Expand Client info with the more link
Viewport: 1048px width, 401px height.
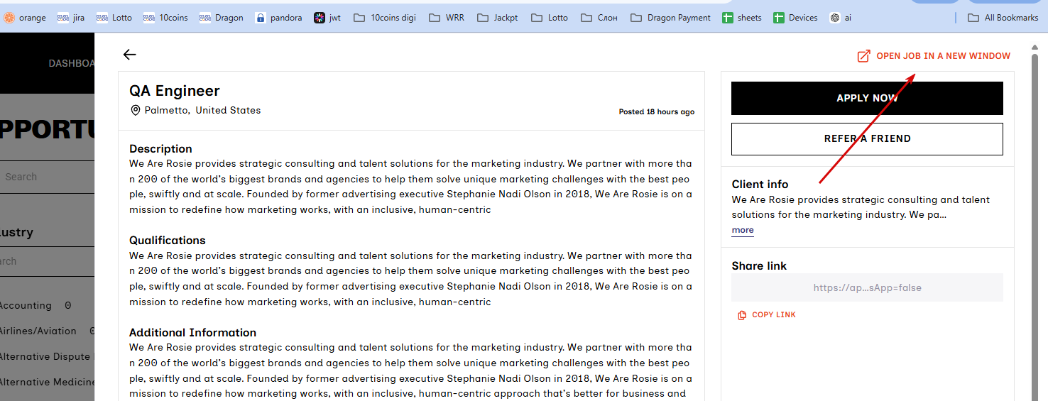743,230
